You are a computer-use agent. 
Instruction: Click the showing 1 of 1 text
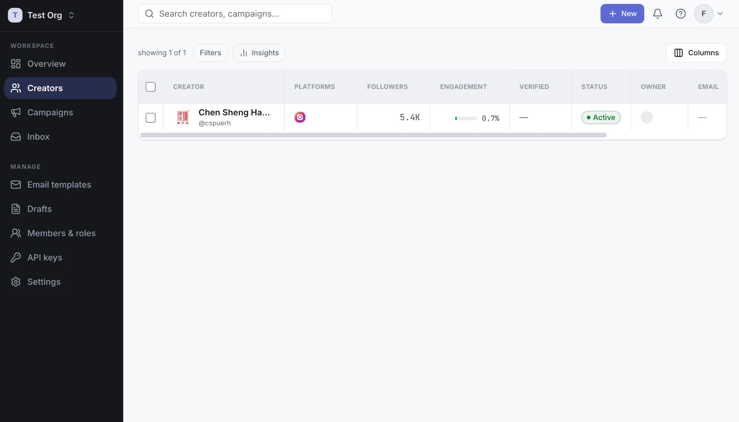(x=162, y=53)
